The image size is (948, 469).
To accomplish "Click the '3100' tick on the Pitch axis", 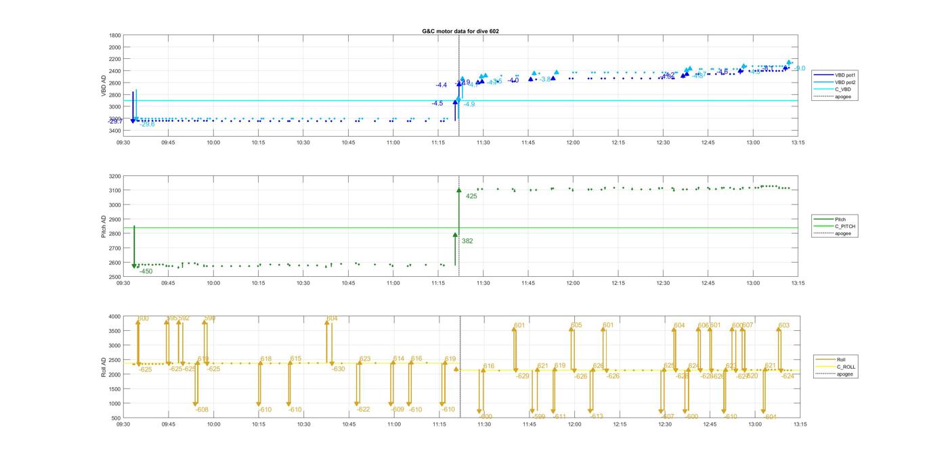I will tap(115, 190).
